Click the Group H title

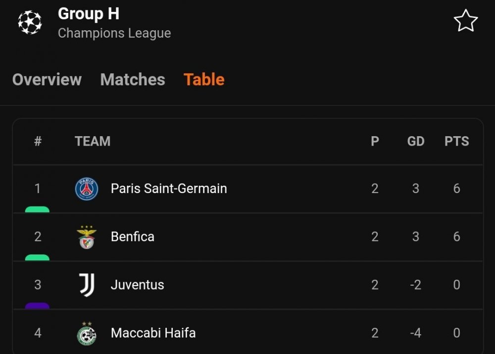(89, 14)
